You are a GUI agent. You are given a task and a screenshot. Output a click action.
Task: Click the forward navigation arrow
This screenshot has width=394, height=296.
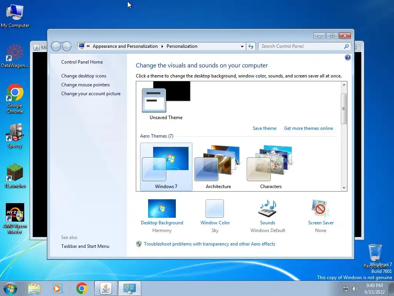click(67, 46)
